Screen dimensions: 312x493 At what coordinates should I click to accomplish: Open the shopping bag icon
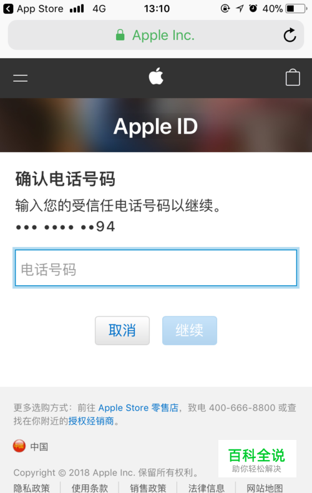293,77
